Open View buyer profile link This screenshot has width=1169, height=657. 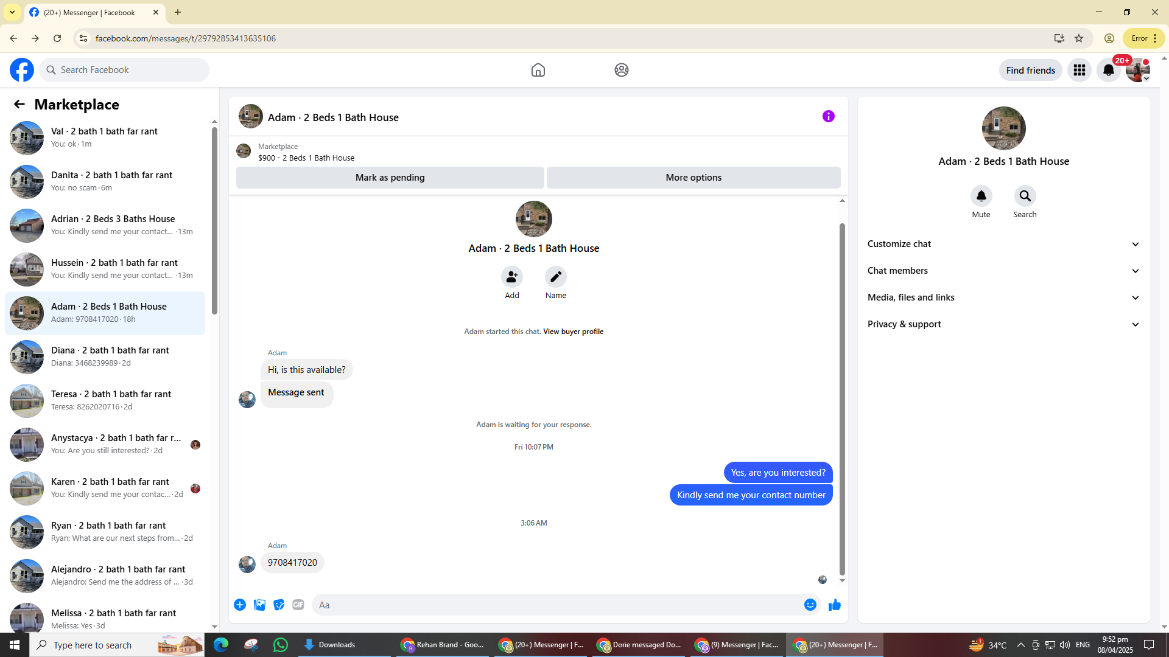573,332
